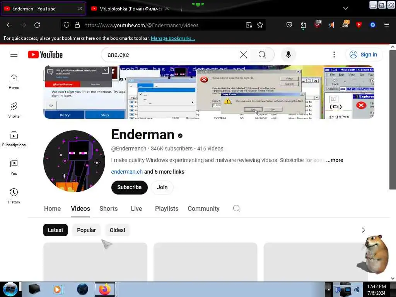Clear the search box with the X
This screenshot has width=396, height=297.
click(x=244, y=55)
